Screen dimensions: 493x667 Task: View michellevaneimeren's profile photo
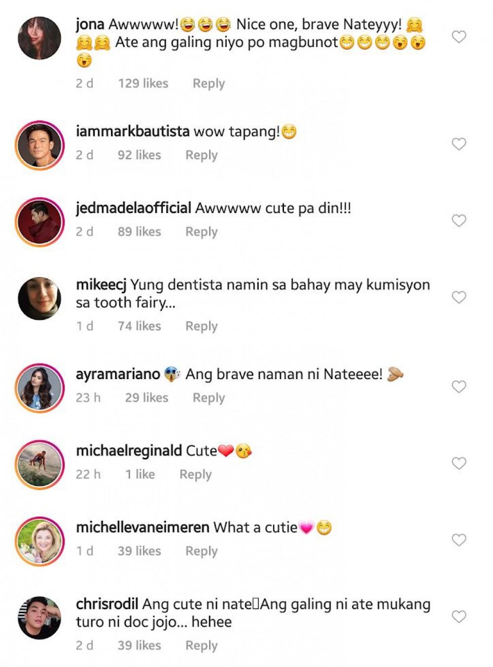pos(39,541)
